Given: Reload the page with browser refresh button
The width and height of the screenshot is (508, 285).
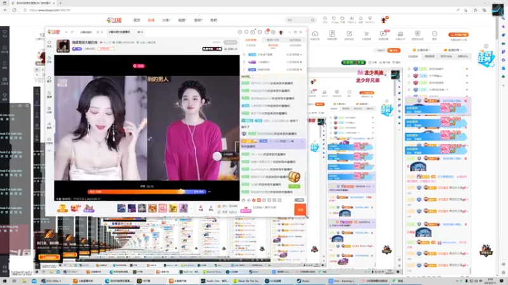Looking at the screenshot, I should coord(14,10).
